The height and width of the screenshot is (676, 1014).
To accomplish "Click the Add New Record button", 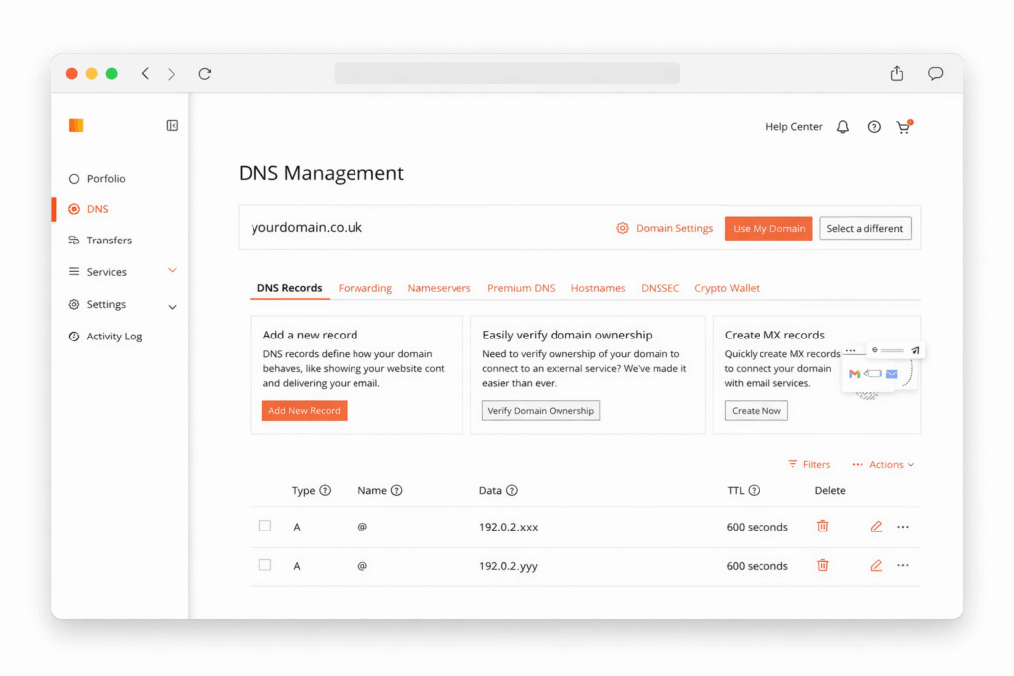I will pos(304,410).
